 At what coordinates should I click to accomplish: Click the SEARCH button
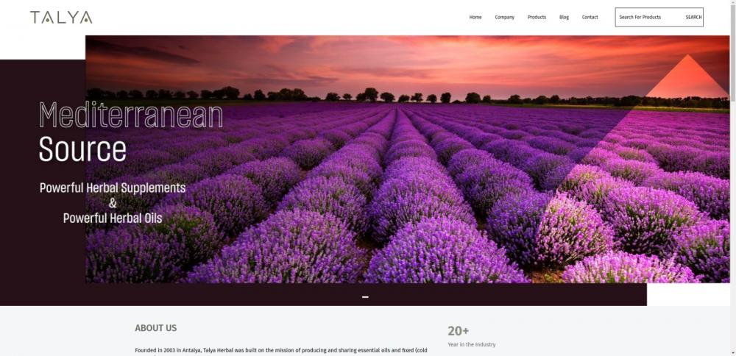[x=693, y=18]
